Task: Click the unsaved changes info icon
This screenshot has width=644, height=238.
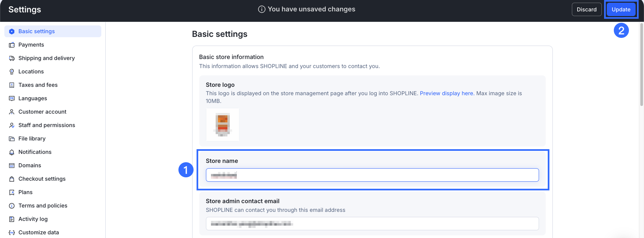Action: tap(262, 9)
